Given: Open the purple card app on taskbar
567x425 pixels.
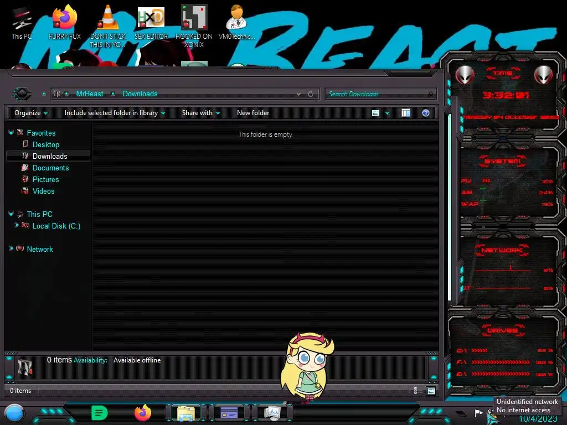Looking at the screenshot, I should [229, 413].
